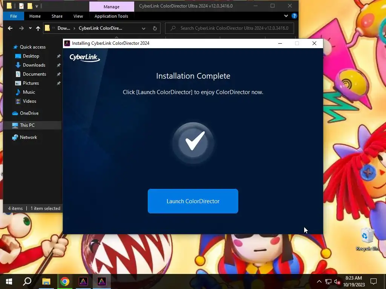
Task: Click the Explorer search box
Action: click(x=230, y=28)
